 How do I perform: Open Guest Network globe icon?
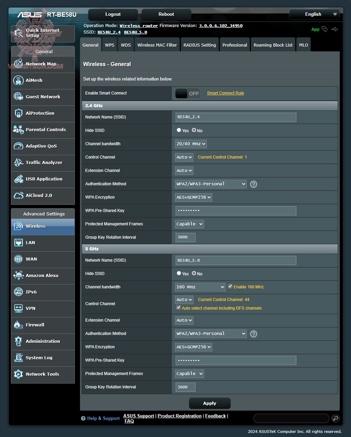coord(18,97)
